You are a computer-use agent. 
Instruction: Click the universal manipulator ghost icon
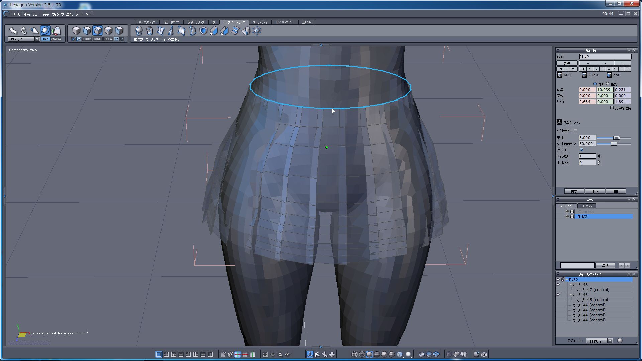56,31
